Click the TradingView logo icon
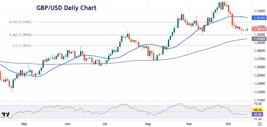The height and width of the screenshot is (127, 267). tap(5, 115)
